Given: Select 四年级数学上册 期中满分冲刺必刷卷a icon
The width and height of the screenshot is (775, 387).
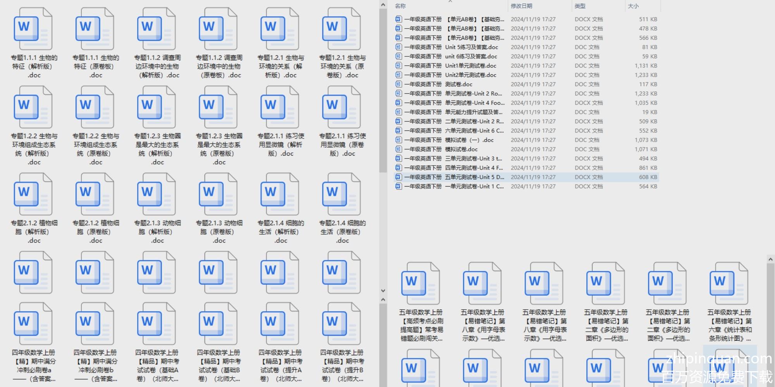Looking at the screenshot, I should pyautogui.click(x=33, y=324).
